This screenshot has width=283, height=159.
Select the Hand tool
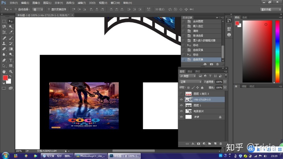pos(4,71)
